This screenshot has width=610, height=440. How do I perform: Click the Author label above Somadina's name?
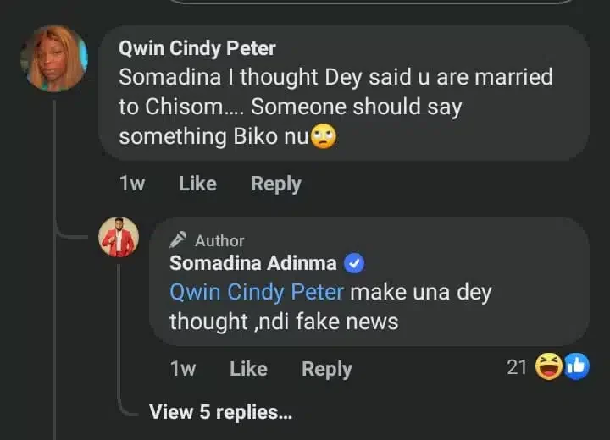click(x=219, y=240)
